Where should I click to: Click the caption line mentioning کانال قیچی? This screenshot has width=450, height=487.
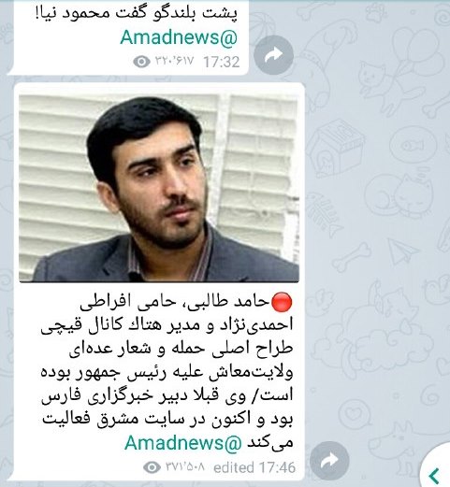(167, 325)
